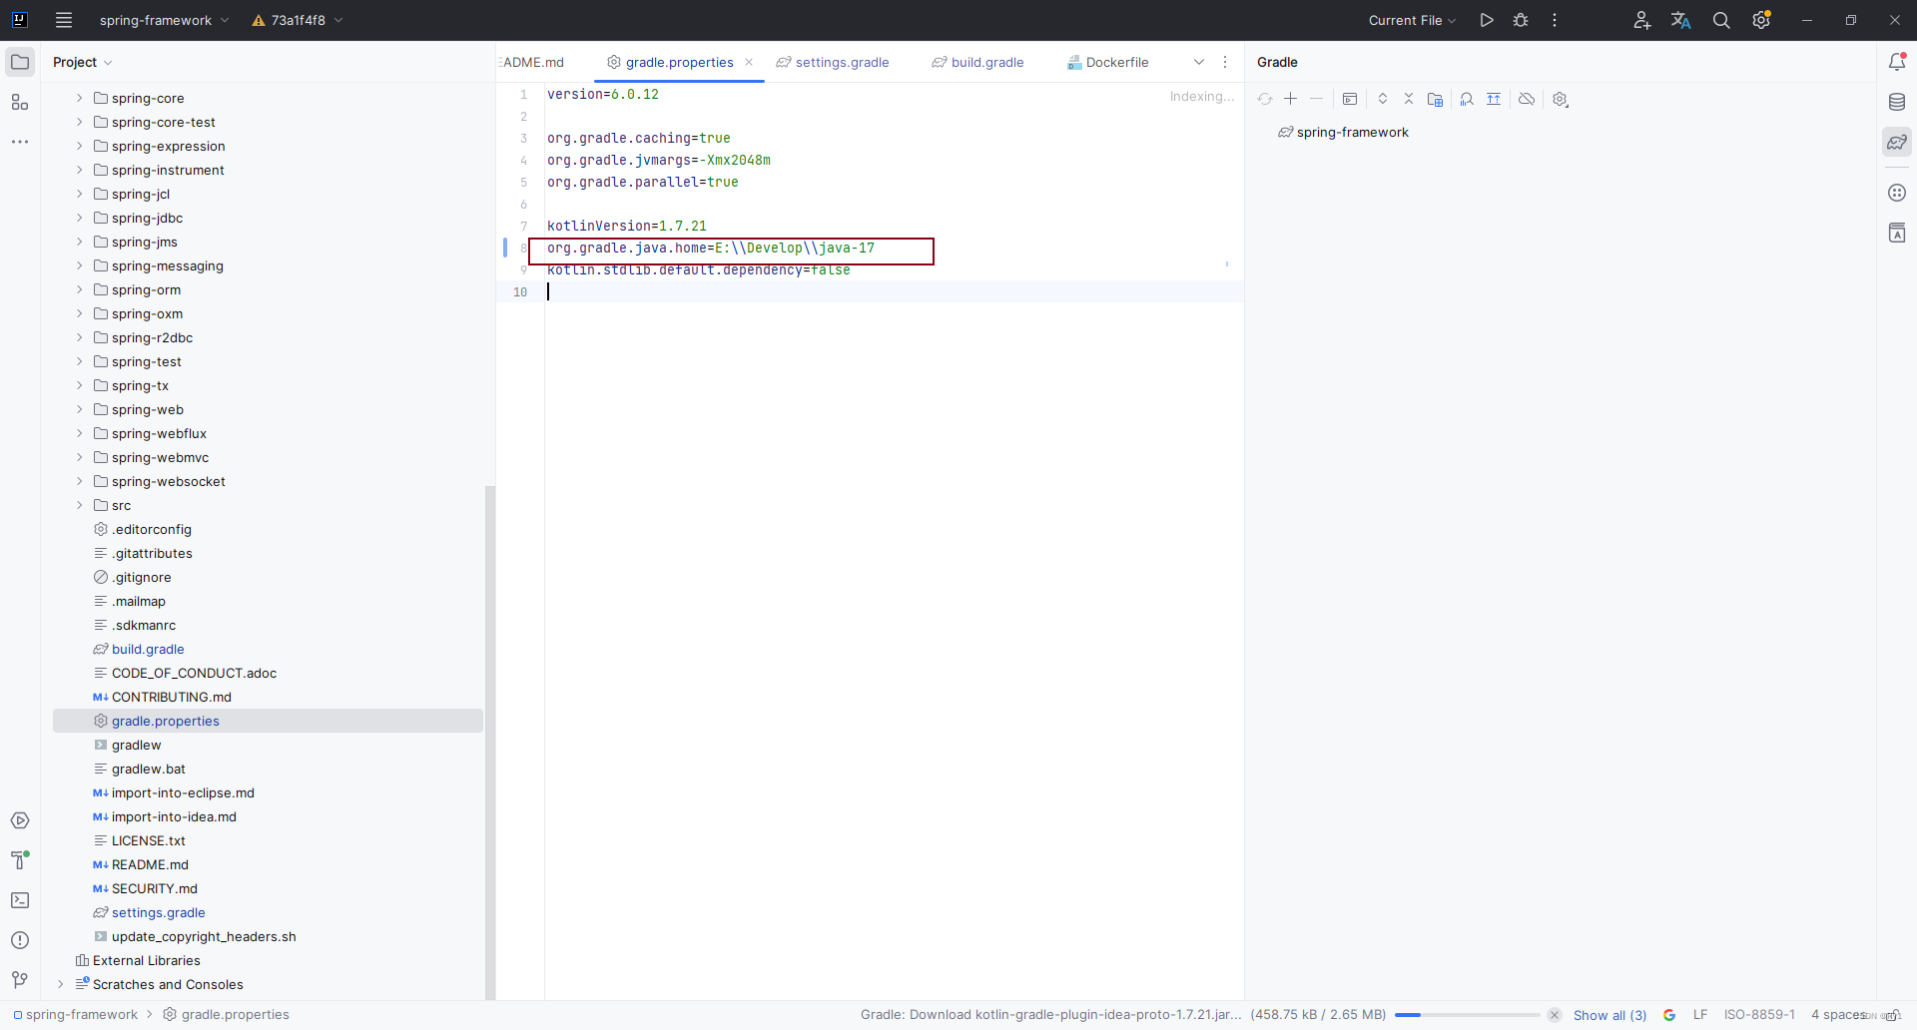This screenshot has width=1917, height=1030.
Task: Open the Build tool window hammer icon
Action: point(20,860)
